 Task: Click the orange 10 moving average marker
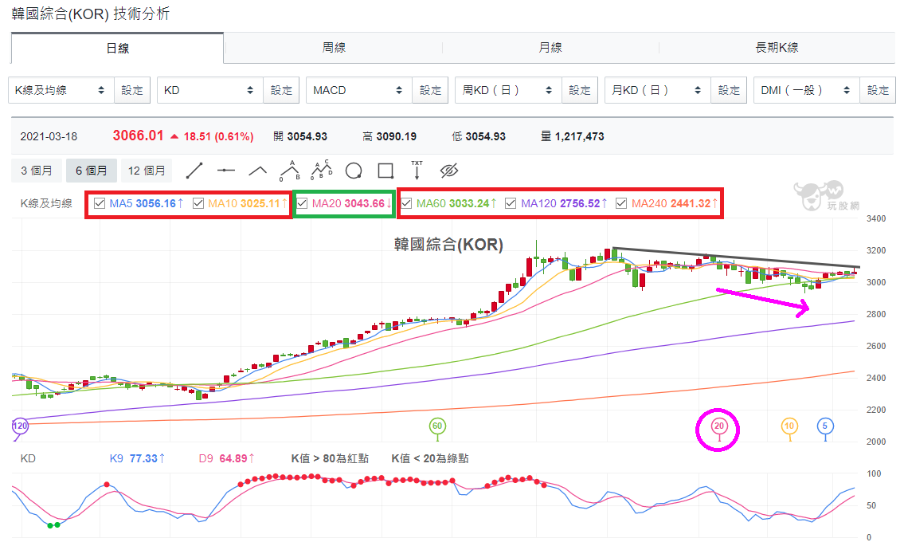789,426
